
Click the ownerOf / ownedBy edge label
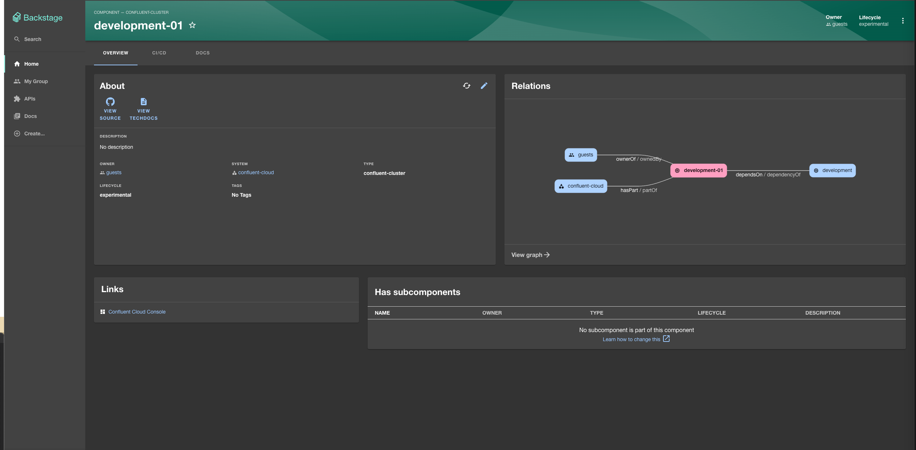point(638,159)
